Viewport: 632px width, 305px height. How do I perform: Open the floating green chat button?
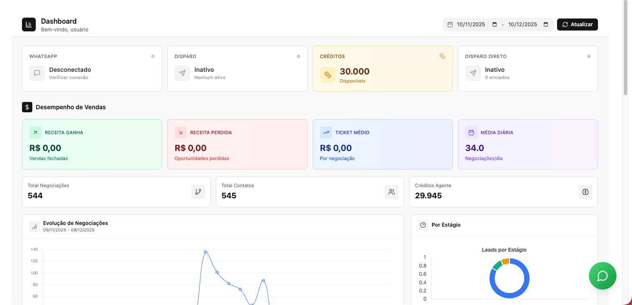(602, 276)
